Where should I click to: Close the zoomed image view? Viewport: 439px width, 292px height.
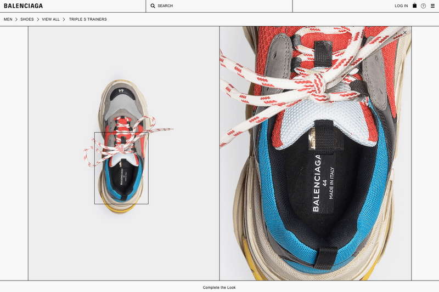click(405, 32)
